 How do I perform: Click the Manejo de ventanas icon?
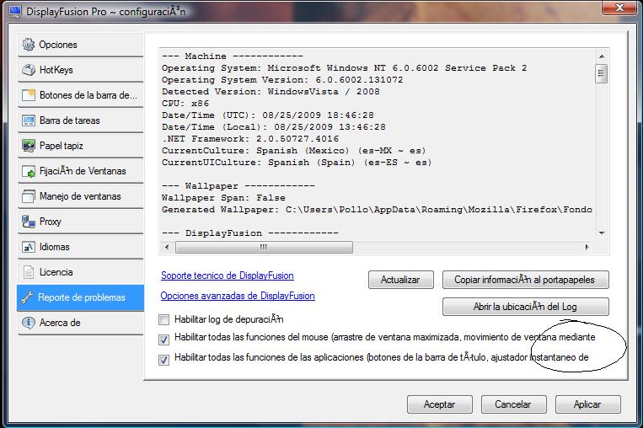coord(28,196)
